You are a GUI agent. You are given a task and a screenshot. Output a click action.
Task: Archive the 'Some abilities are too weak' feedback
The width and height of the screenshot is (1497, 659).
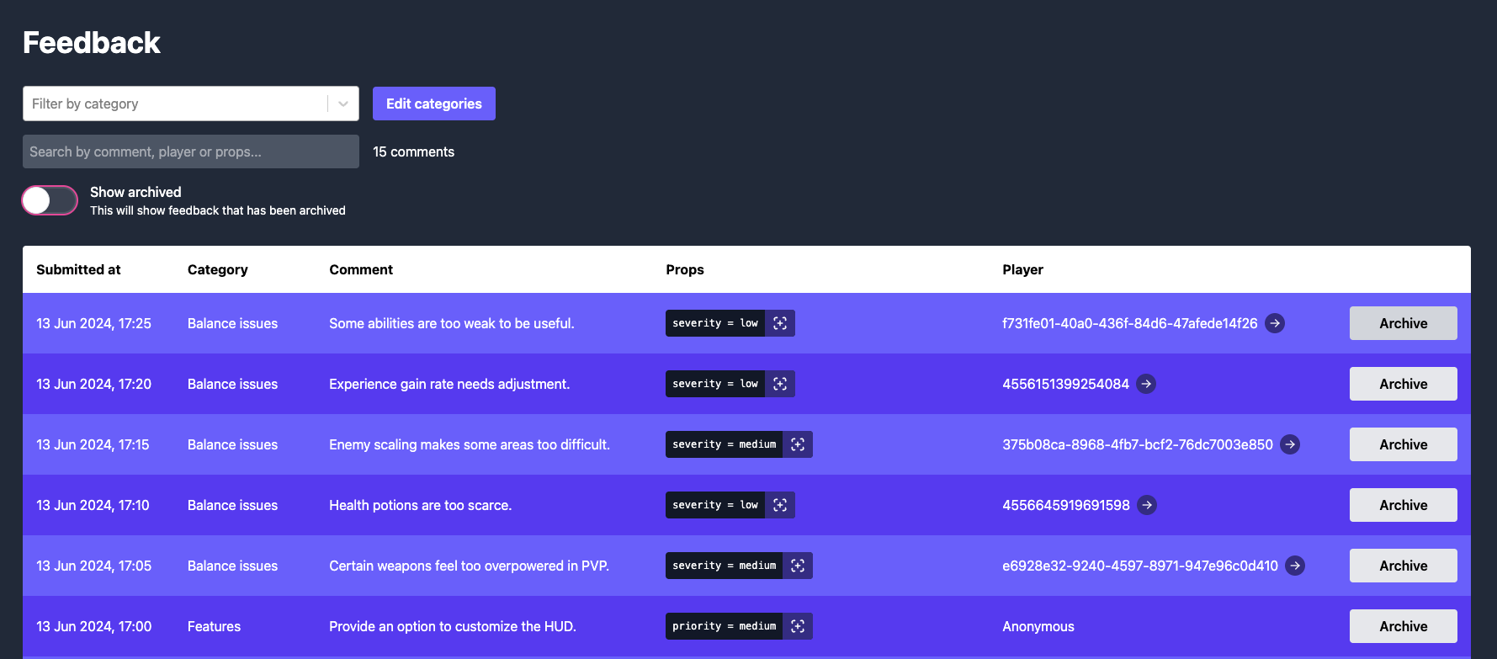pos(1403,323)
